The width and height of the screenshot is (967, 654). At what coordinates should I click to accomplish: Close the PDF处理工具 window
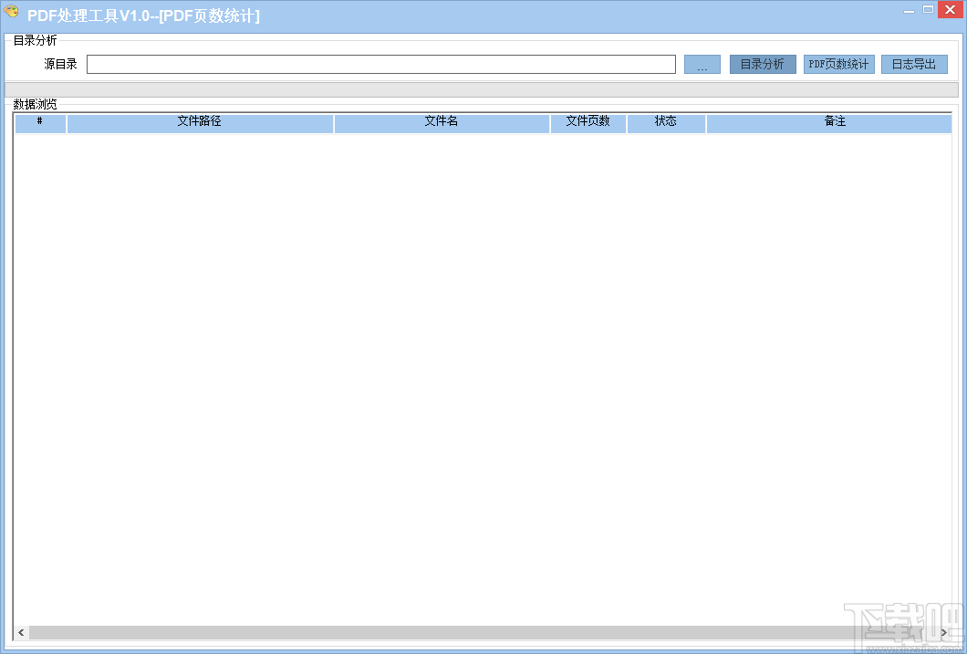click(x=951, y=10)
